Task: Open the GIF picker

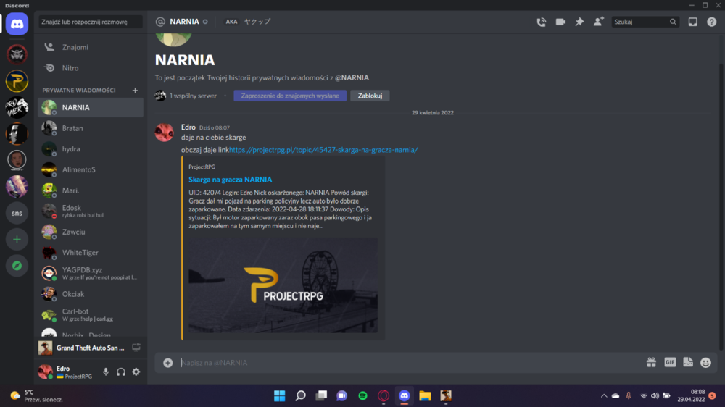Action: tap(670, 363)
